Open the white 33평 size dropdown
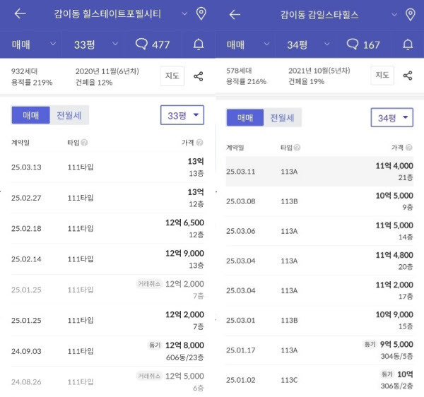This screenshot has height=397, width=424. click(182, 115)
